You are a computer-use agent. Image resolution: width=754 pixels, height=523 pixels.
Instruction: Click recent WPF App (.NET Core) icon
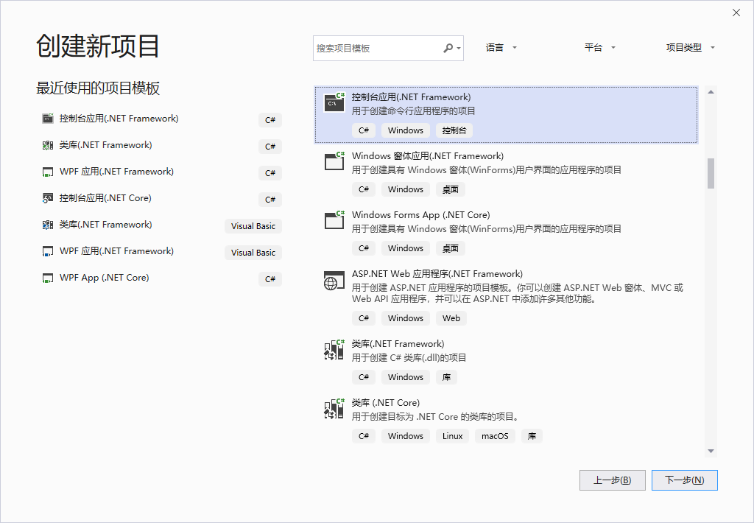click(x=48, y=278)
